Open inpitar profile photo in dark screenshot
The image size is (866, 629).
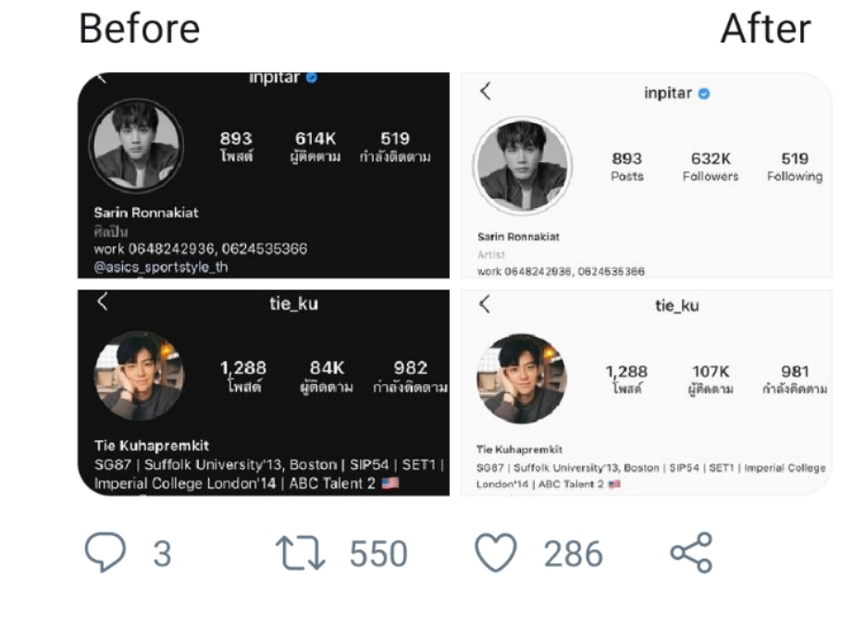pyautogui.click(x=135, y=145)
